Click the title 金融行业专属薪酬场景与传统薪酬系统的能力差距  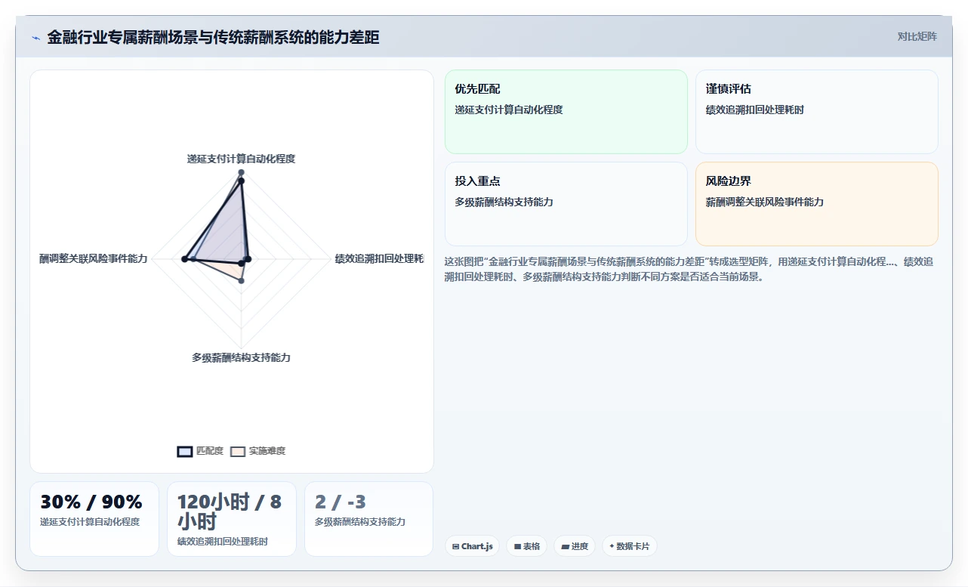(213, 37)
